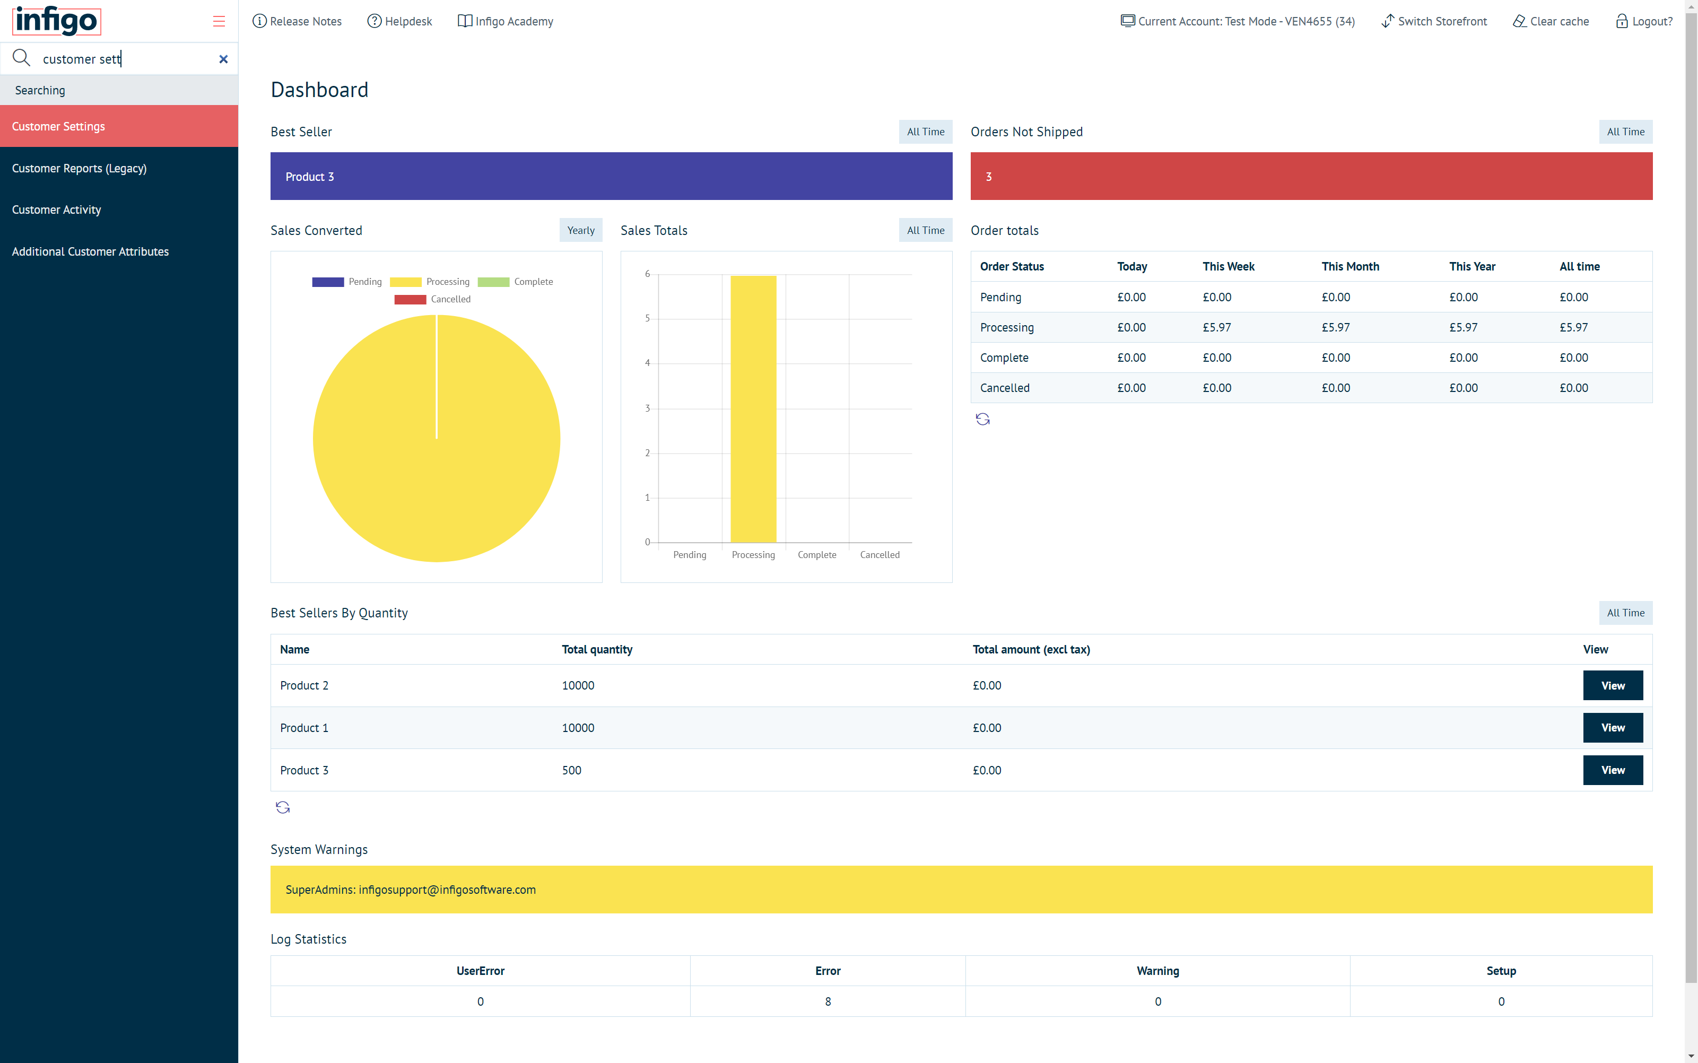Click the Switch Storefront arrows icon
1698x1063 pixels.
(x=1388, y=21)
